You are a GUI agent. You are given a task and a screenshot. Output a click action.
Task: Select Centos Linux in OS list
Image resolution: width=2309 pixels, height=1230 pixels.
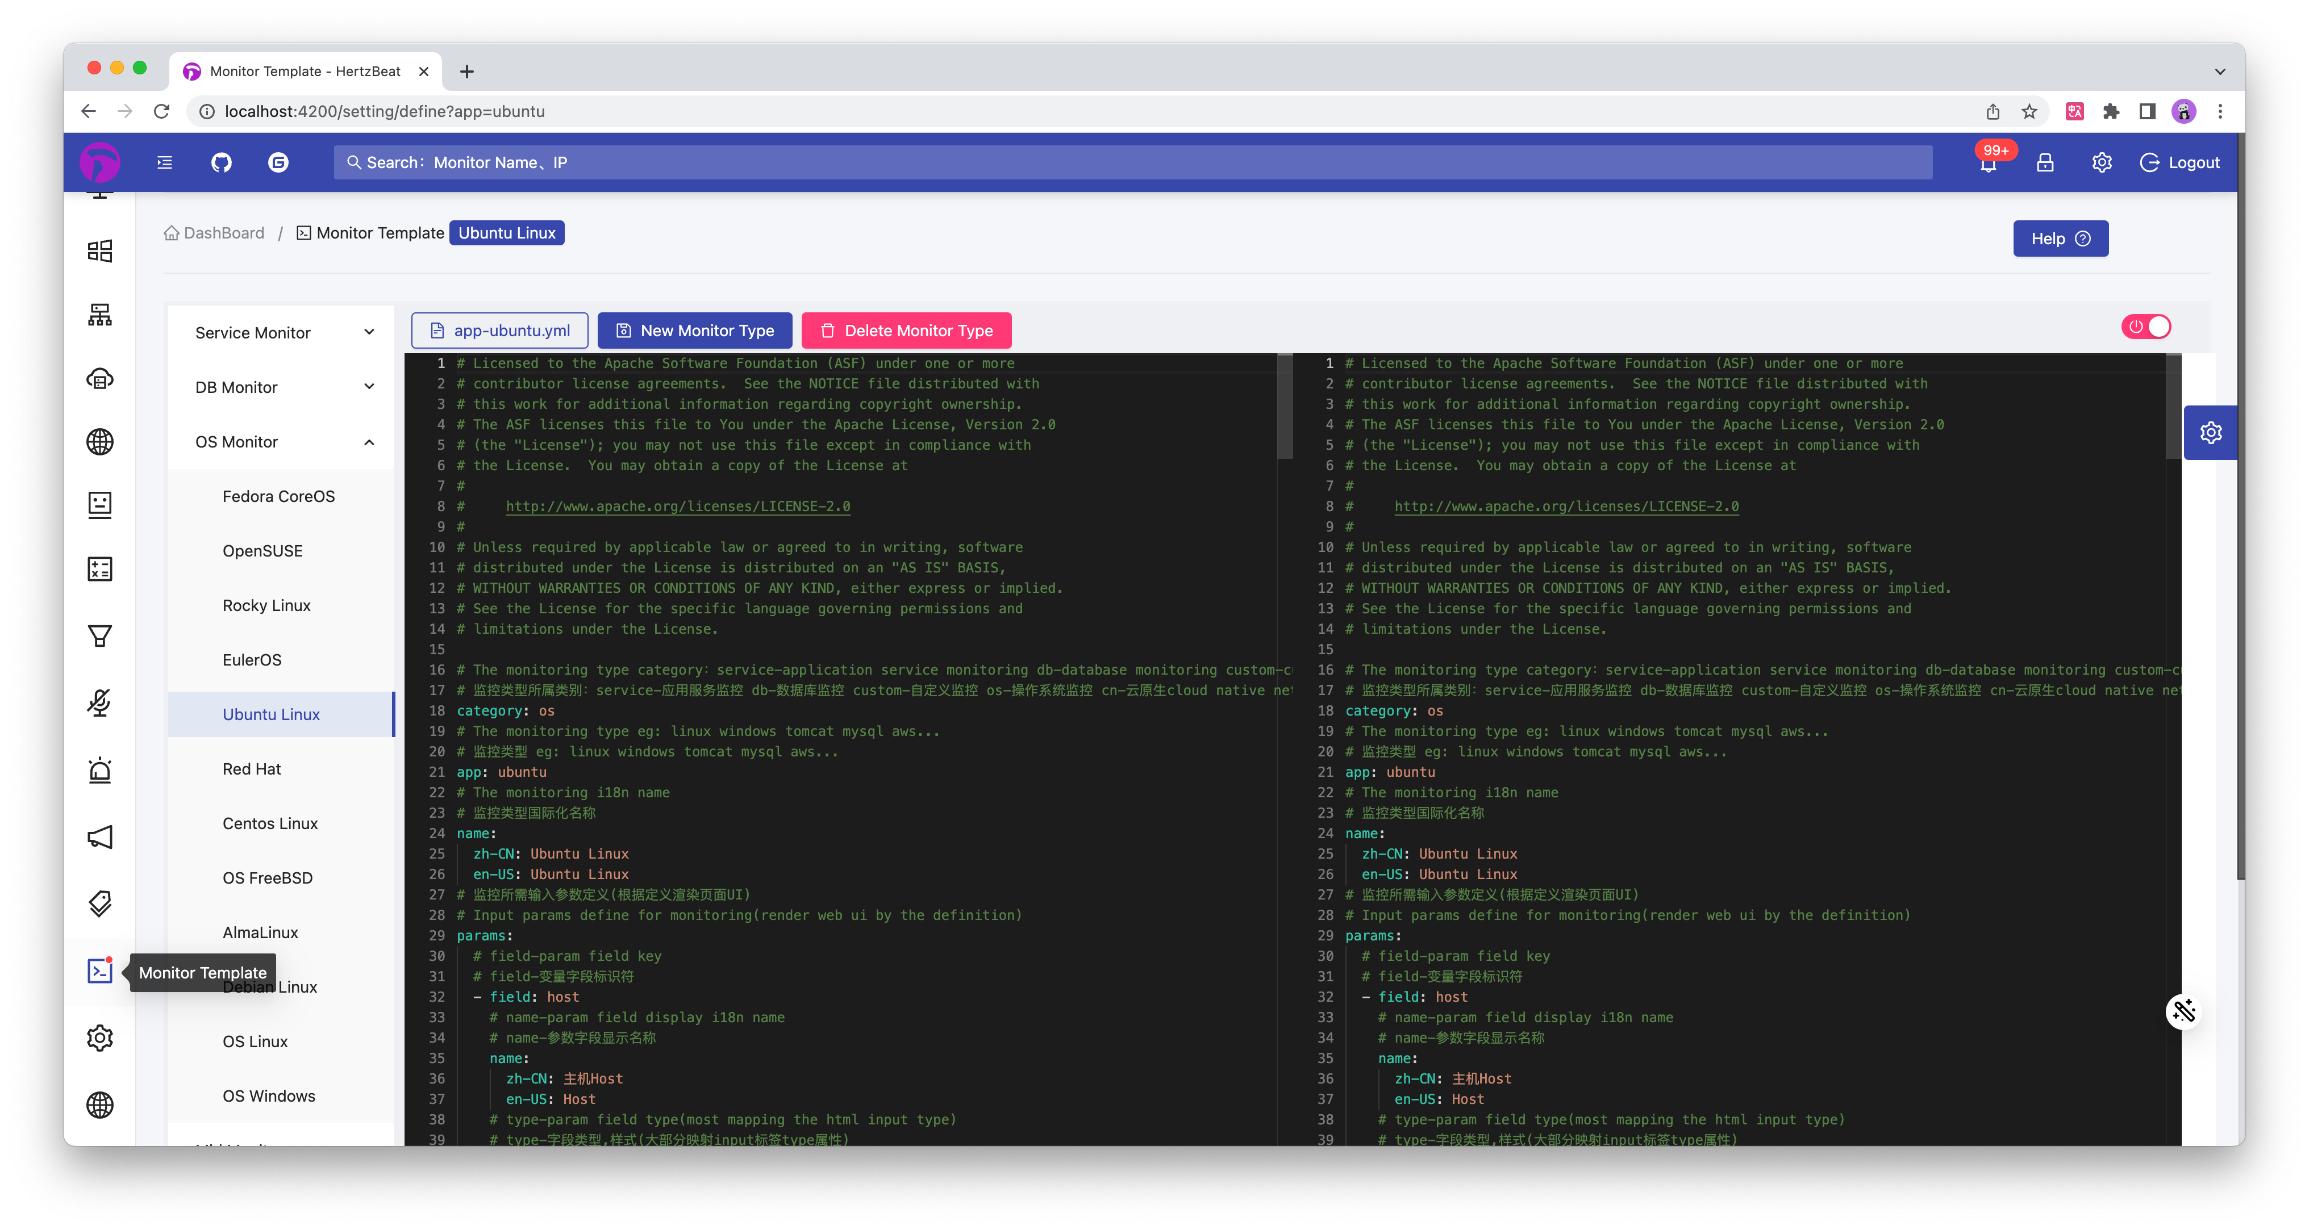tap(270, 823)
